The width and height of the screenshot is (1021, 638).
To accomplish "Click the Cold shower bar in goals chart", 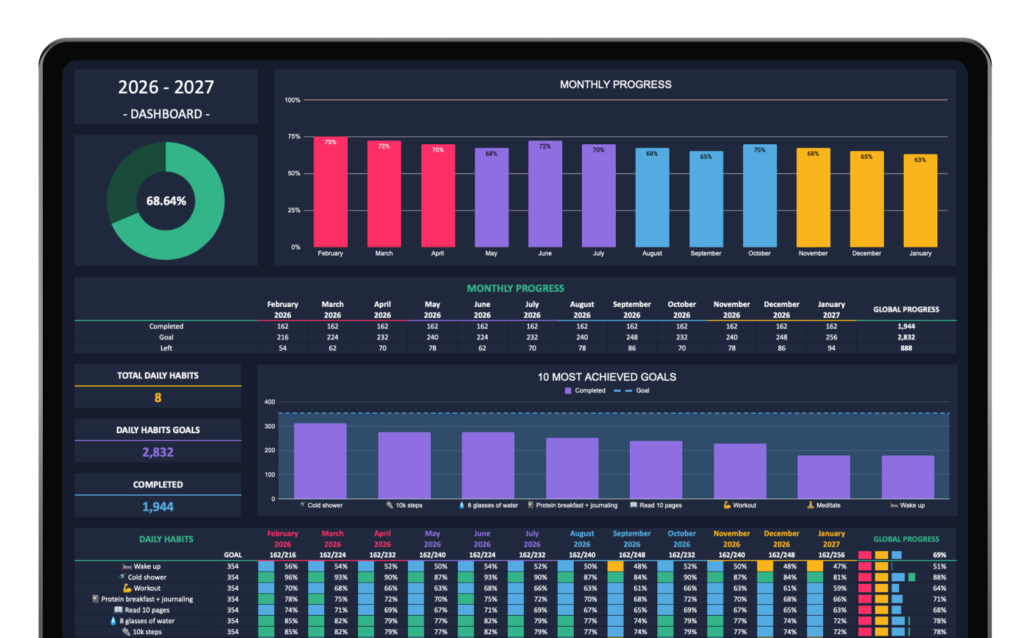I will [320, 461].
